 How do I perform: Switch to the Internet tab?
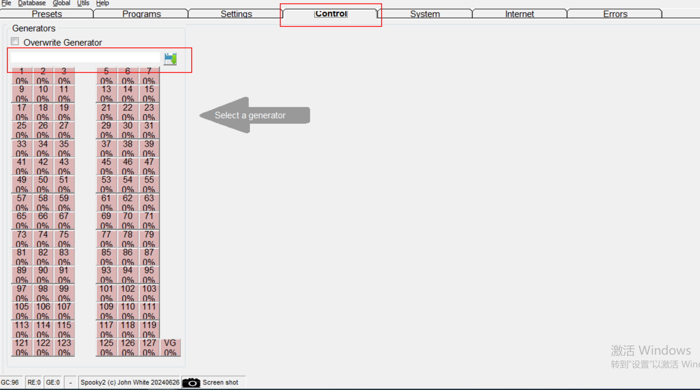(x=519, y=14)
